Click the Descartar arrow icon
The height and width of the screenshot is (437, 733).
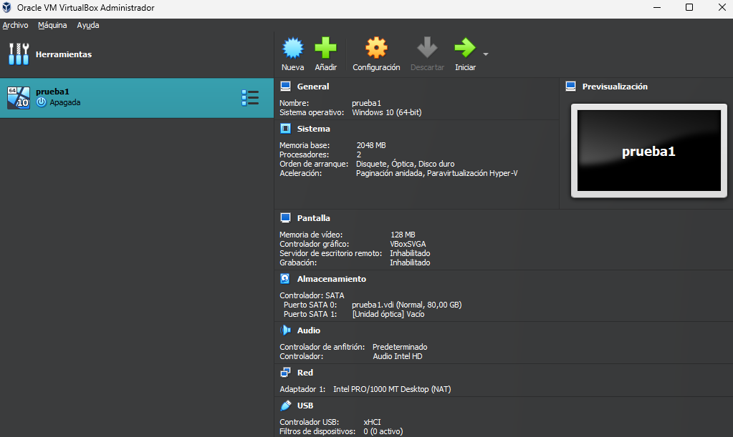427,48
